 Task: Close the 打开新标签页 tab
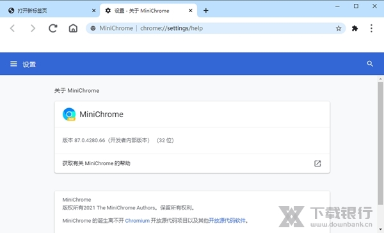click(x=94, y=10)
